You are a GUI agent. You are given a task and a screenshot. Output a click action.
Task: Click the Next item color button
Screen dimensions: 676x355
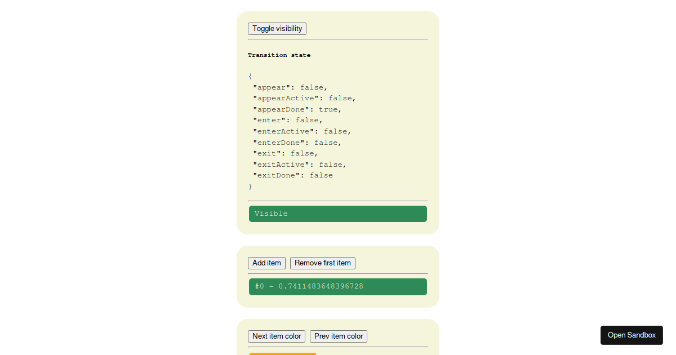277,336
